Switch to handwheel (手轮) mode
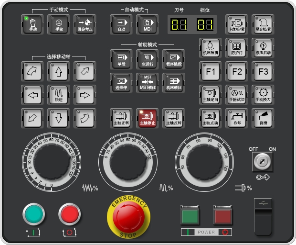 (59, 24)
